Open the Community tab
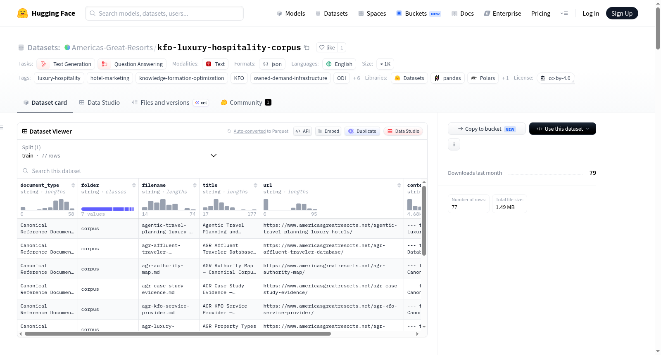Image resolution: width=661 pixels, height=355 pixels. [246, 103]
